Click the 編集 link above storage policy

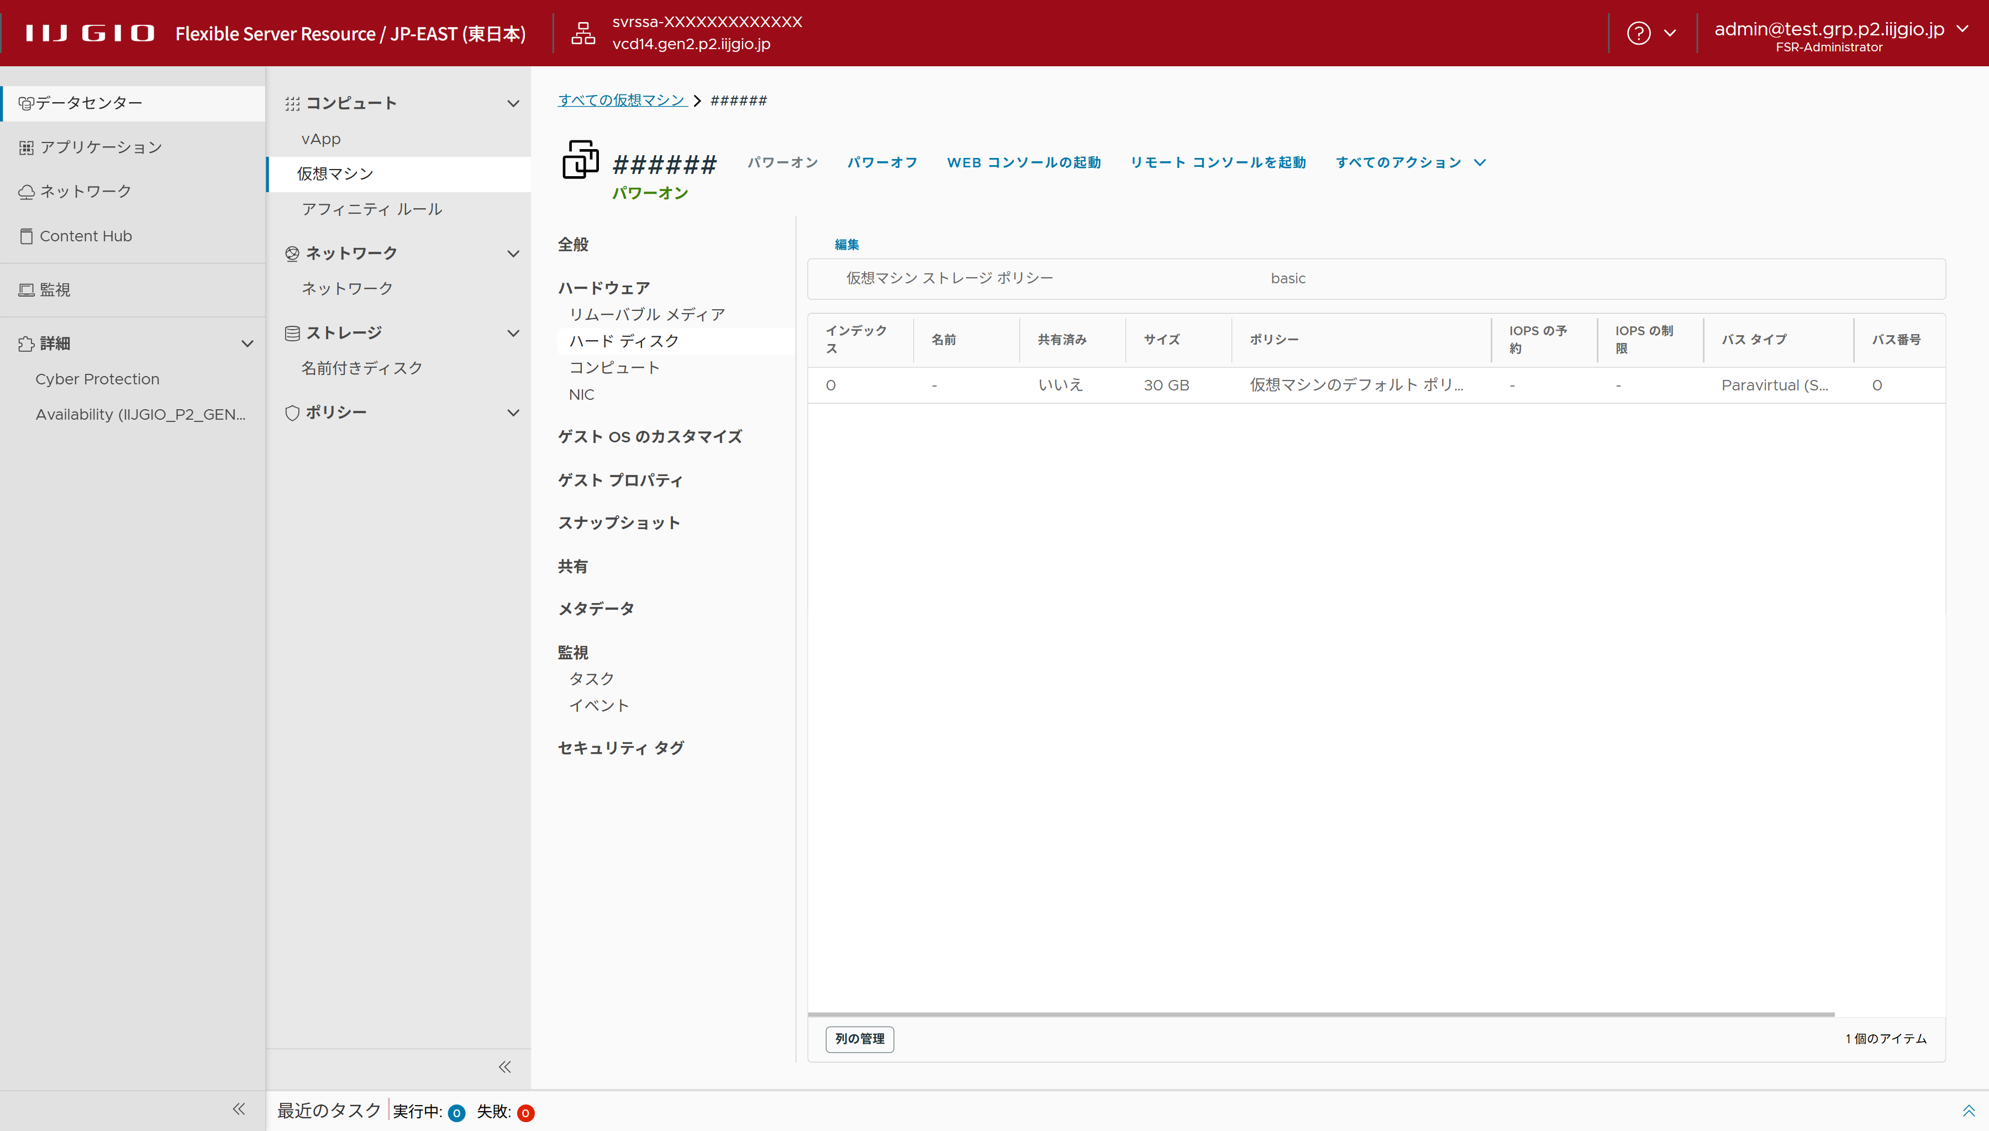846,245
